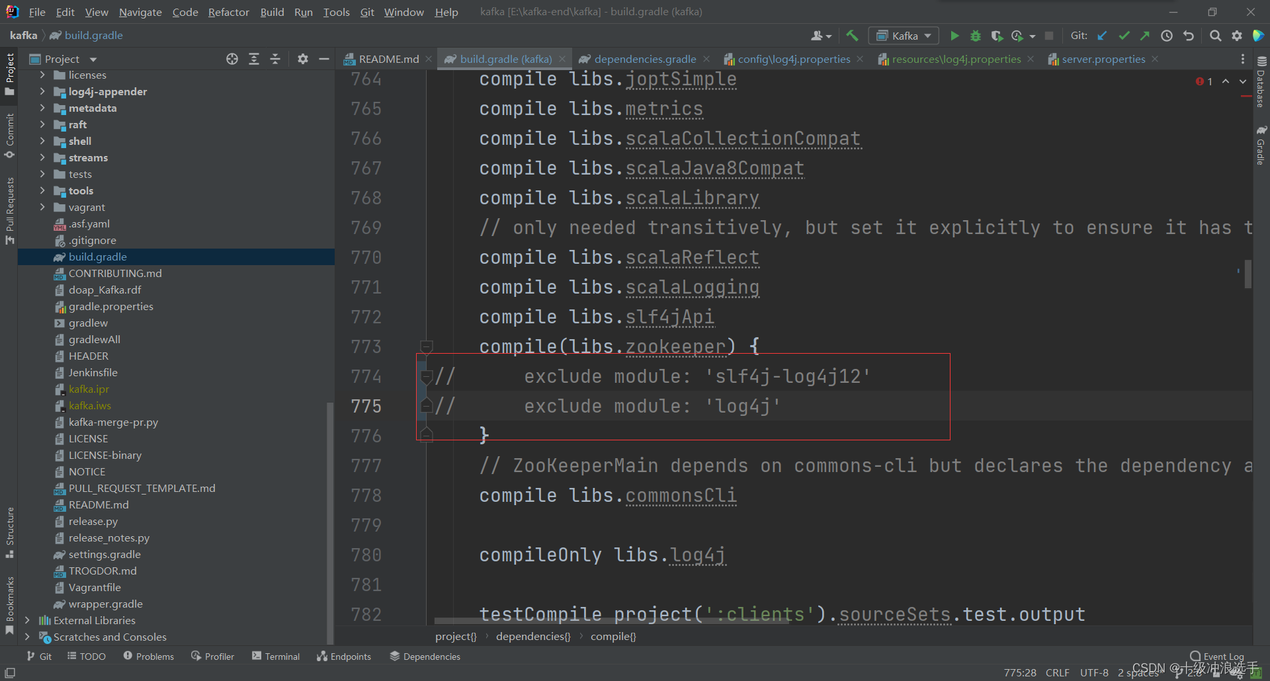This screenshot has height=681, width=1270.
Task: Click the editor horizontal scrollbar
Action: coord(611,620)
